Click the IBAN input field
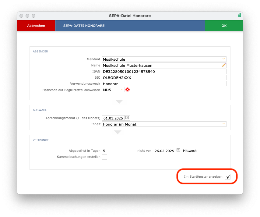 (164, 72)
